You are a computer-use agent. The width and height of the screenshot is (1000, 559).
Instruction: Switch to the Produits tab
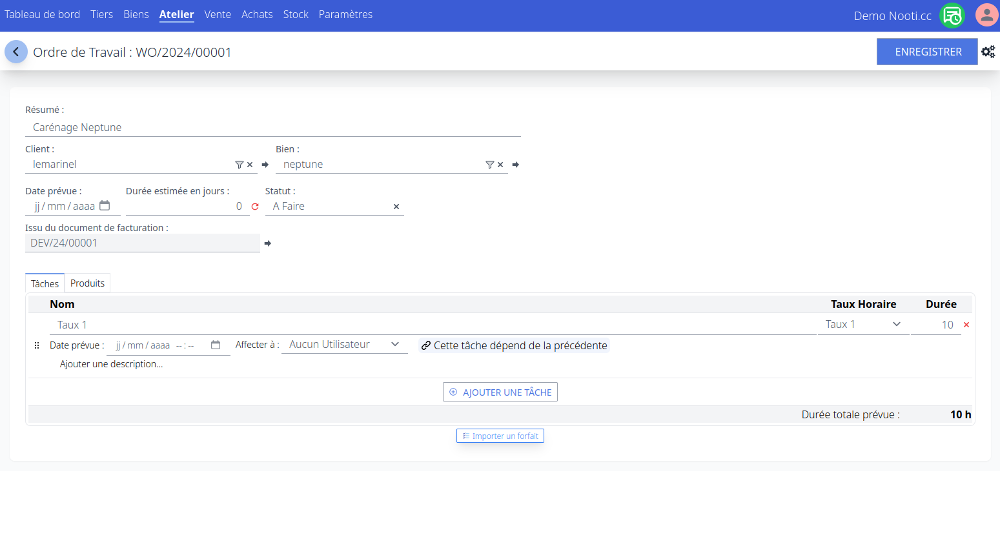click(87, 283)
